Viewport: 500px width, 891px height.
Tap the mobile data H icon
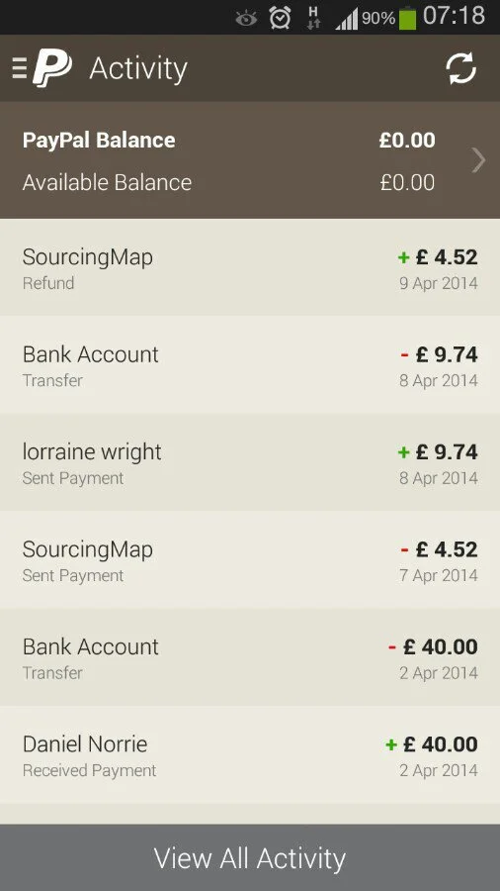point(313,18)
